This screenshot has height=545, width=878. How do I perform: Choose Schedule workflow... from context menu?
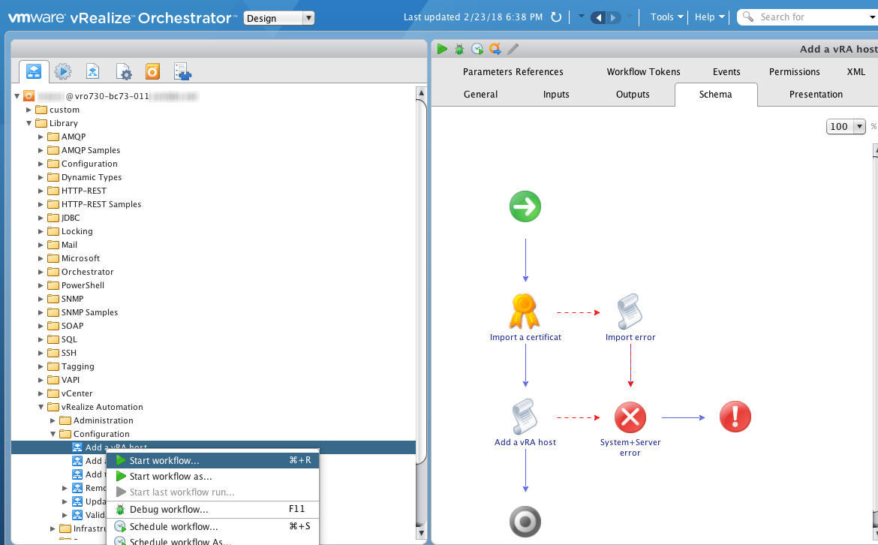pos(213,526)
